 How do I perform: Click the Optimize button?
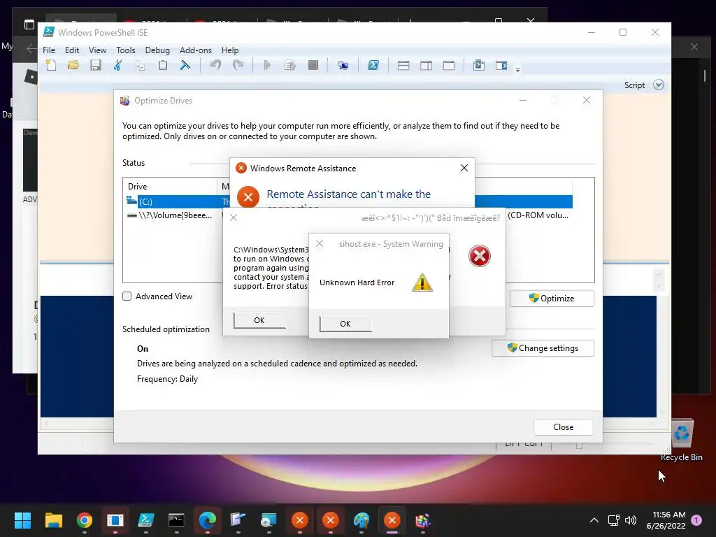tap(552, 298)
